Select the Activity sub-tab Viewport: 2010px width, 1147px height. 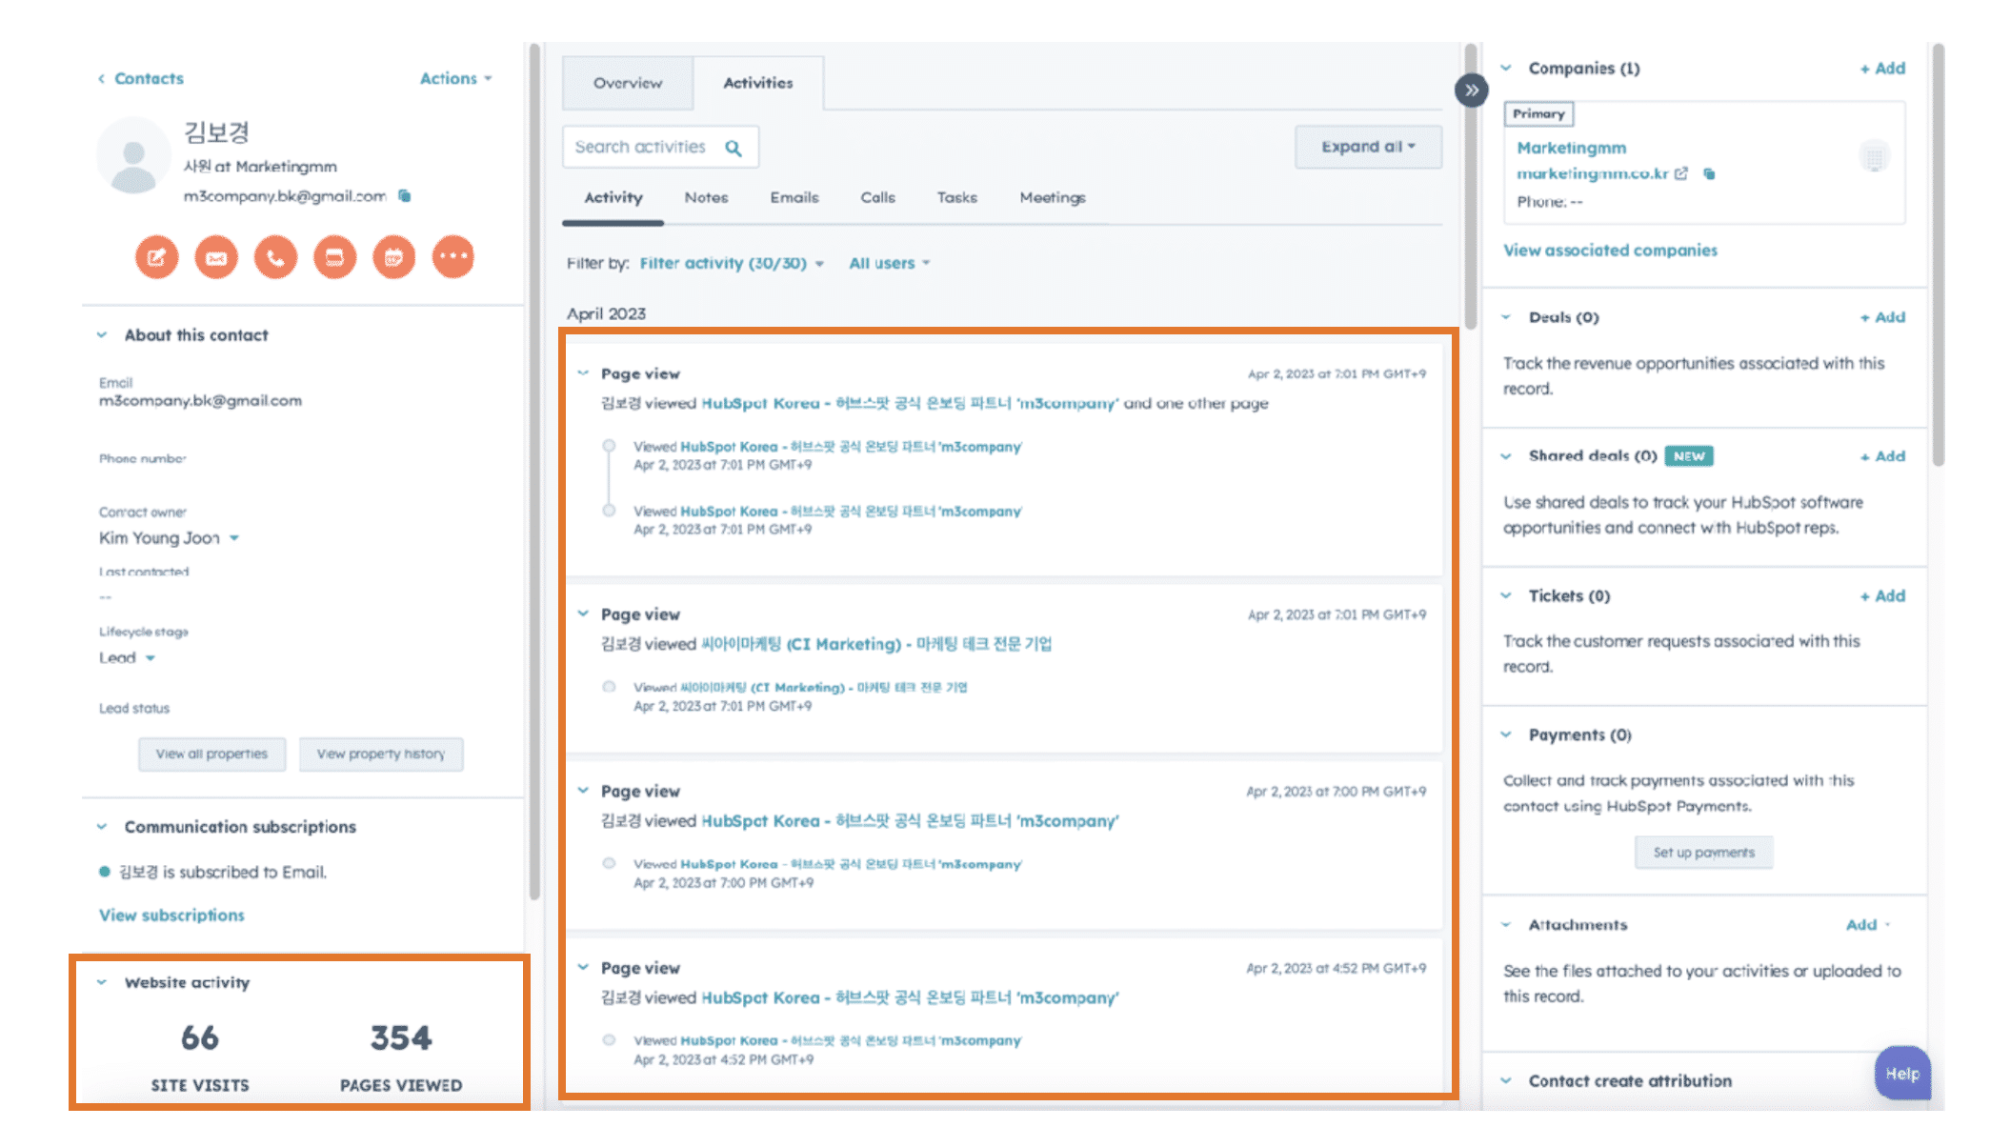[x=613, y=197]
